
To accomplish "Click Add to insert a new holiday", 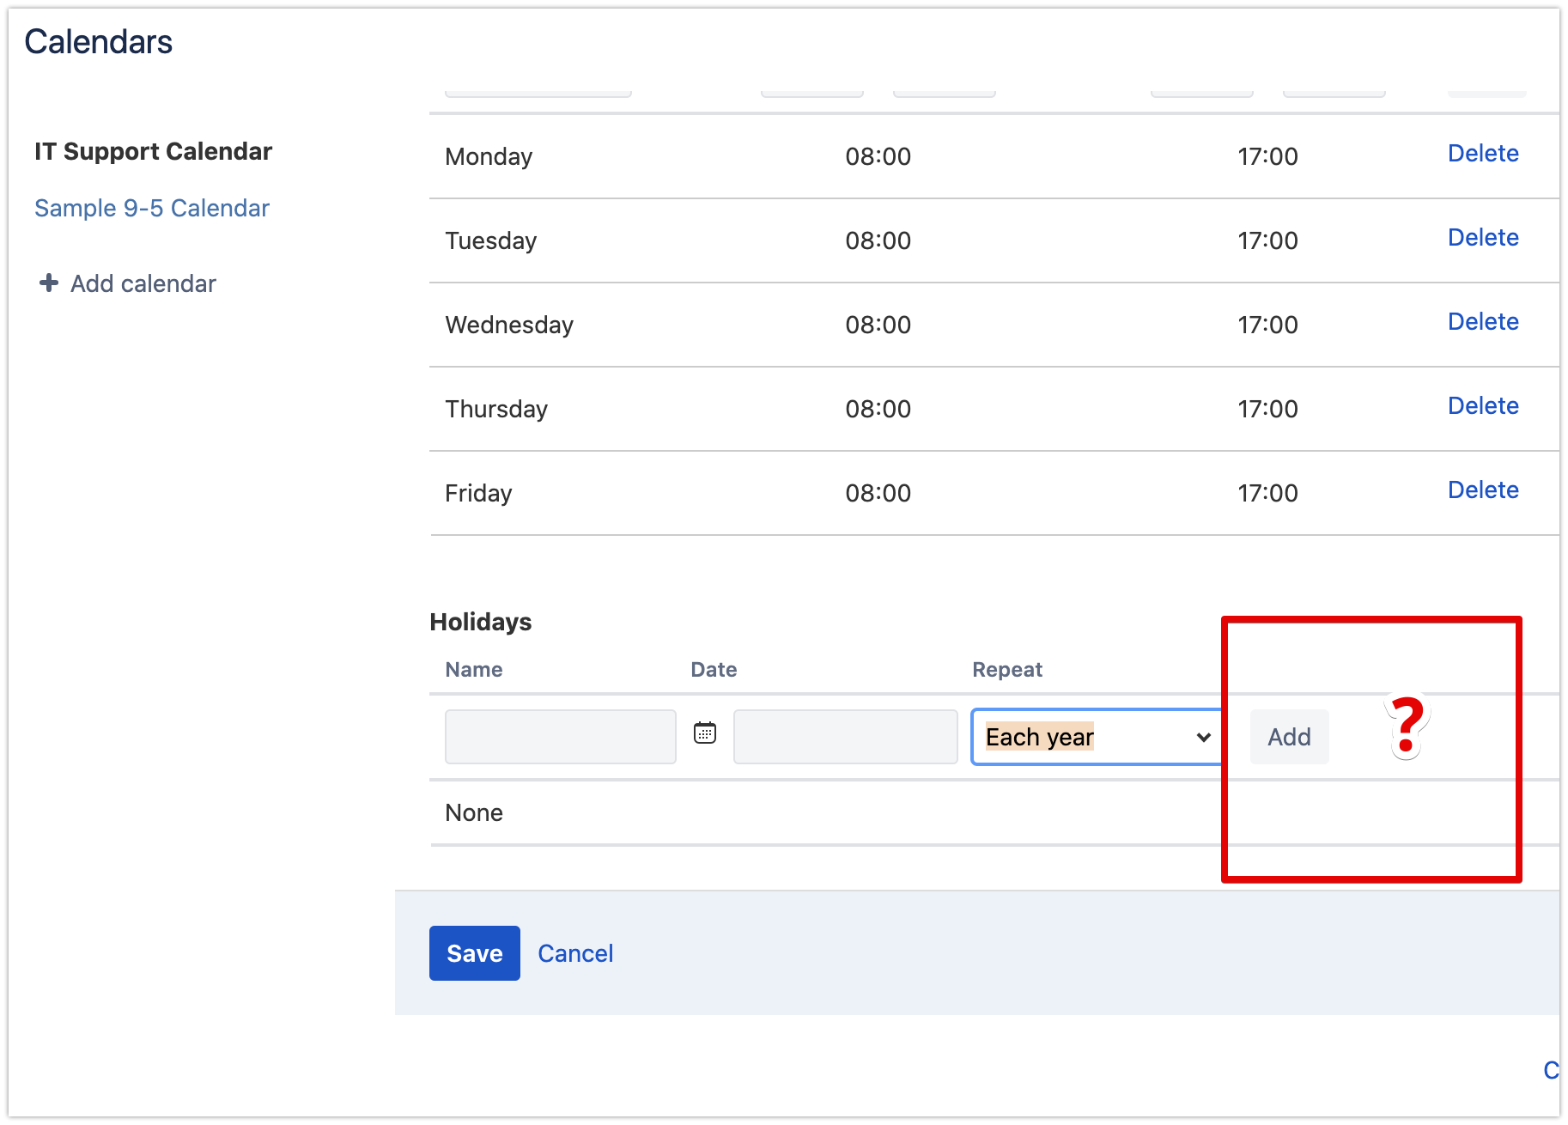I will point(1288,737).
